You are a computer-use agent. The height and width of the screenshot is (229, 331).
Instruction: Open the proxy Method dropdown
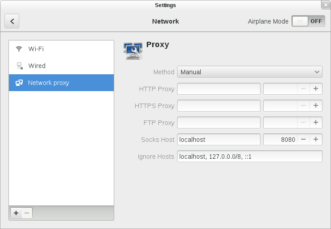(x=249, y=72)
